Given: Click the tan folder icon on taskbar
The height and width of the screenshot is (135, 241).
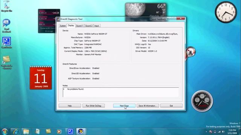Looking at the screenshot, I should point(48,132).
